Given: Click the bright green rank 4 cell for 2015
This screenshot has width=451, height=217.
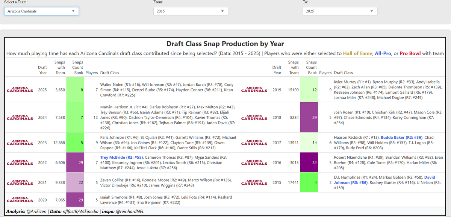Looking at the screenshot, I should coord(309,183).
